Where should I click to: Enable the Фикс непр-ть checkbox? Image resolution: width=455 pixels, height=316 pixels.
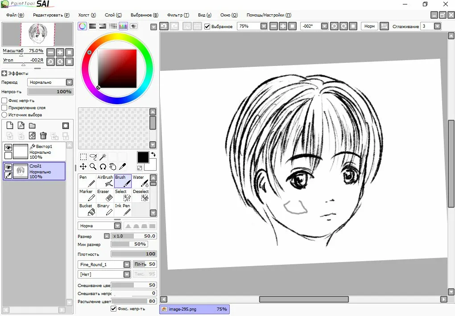[x=4, y=100]
